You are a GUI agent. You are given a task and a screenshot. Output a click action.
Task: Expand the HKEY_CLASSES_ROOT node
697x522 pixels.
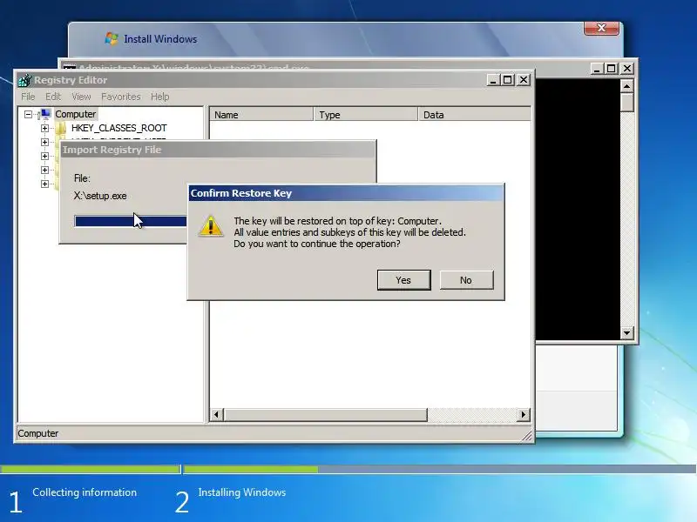pyautogui.click(x=44, y=128)
